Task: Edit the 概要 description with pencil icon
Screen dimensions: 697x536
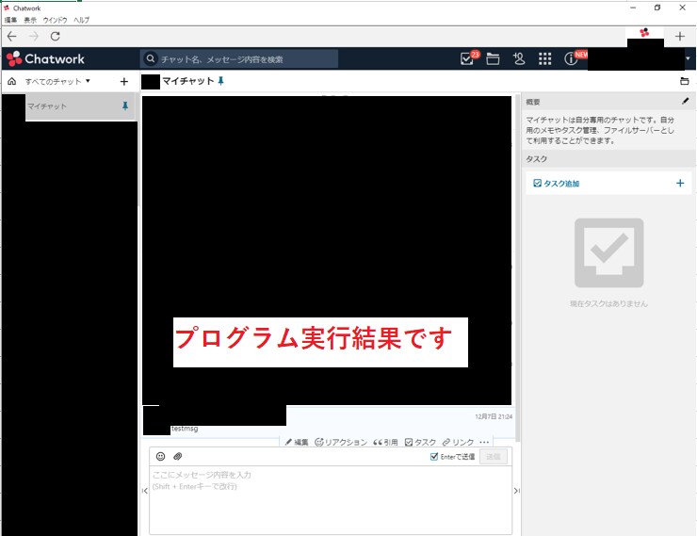Action: coord(685,102)
